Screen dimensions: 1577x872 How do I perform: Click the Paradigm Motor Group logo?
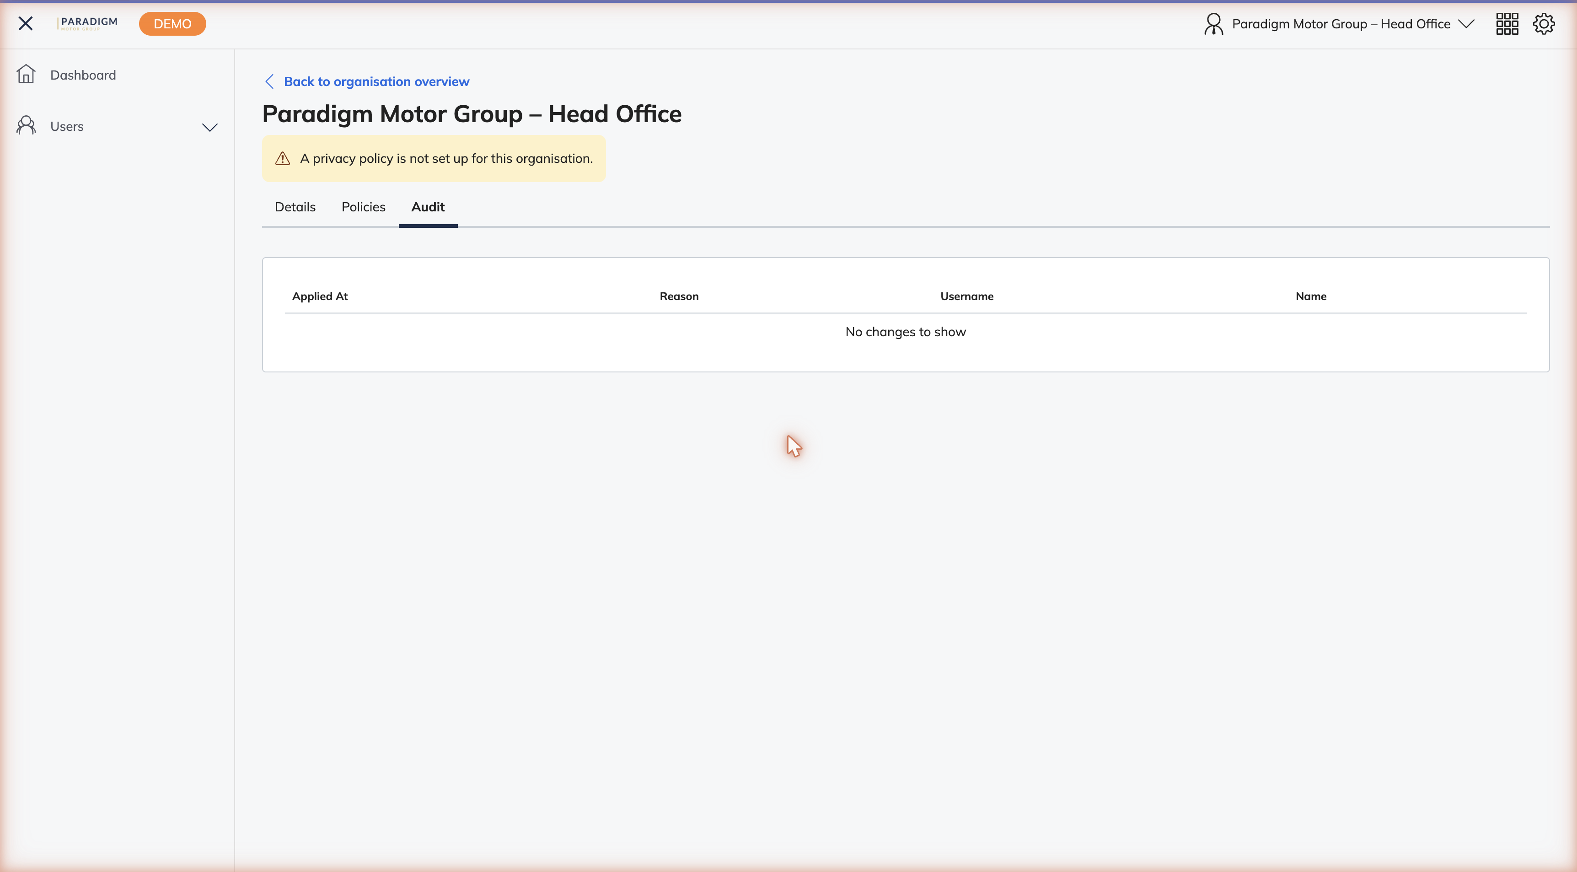pos(87,23)
